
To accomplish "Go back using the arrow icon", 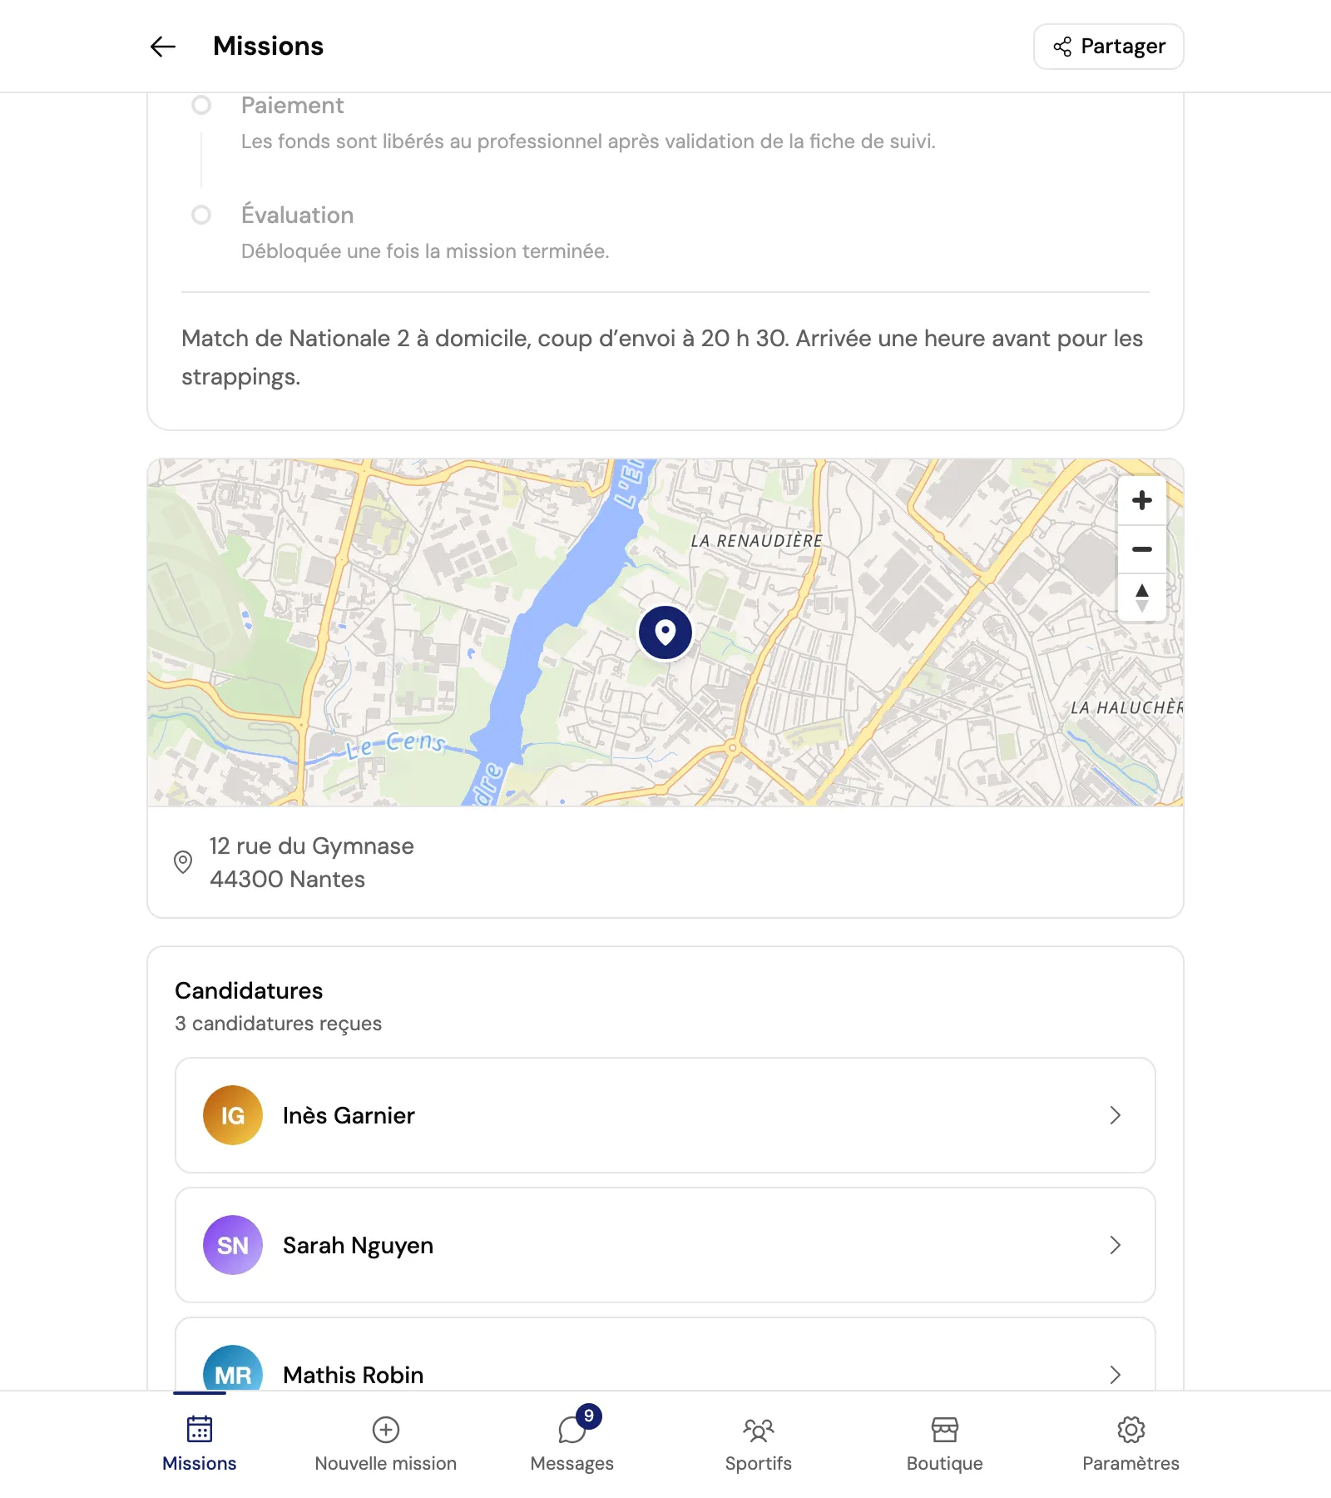I will [x=163, y=47].
